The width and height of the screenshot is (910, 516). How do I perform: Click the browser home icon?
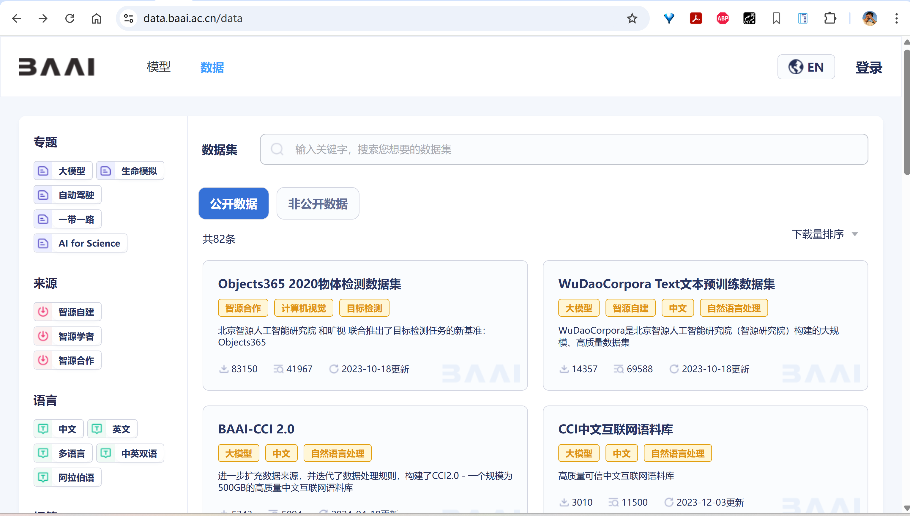(96, 18)
